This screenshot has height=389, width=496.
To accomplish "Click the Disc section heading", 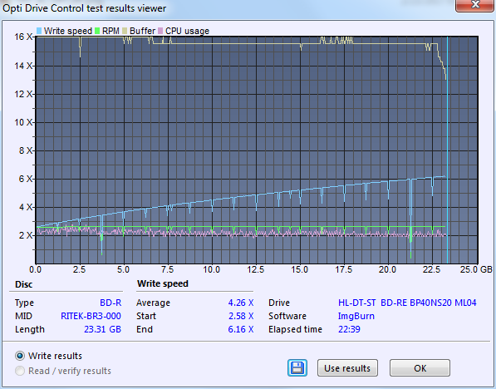I will coord(24,284).
